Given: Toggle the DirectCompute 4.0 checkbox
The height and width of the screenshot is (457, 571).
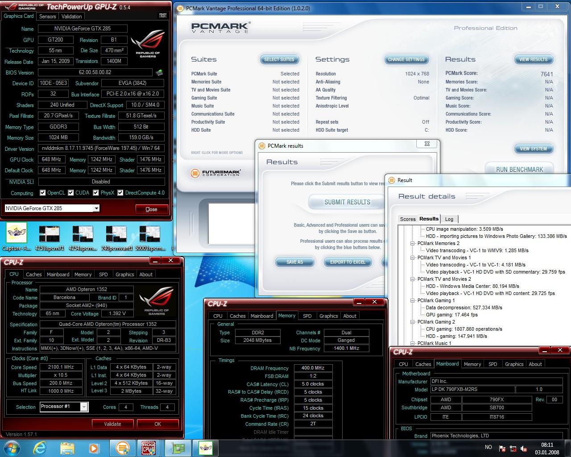Looking at the screenshot, I should coord(120,193).
